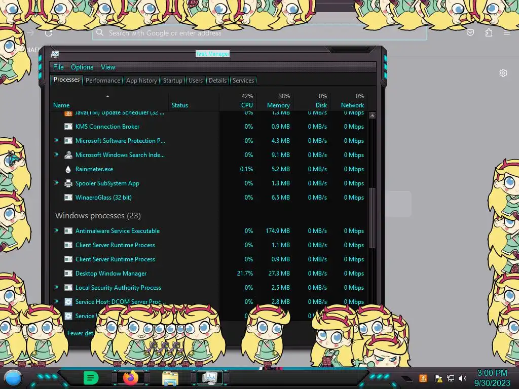Switch to the Startup tab
The height and width of the screenshot is (389, 519).
[172, 81]
